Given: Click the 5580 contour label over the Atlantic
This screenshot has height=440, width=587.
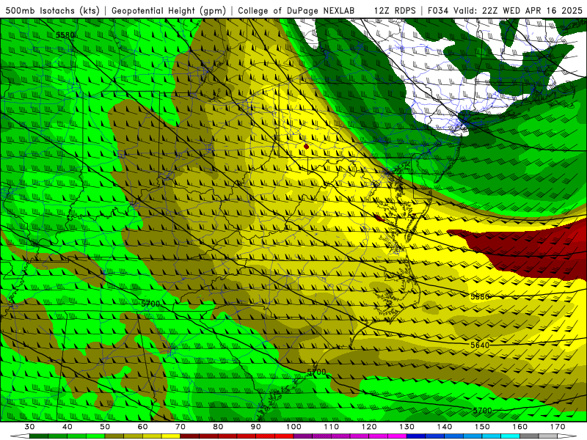Looking at the screenshot, I should pos(480,297).
